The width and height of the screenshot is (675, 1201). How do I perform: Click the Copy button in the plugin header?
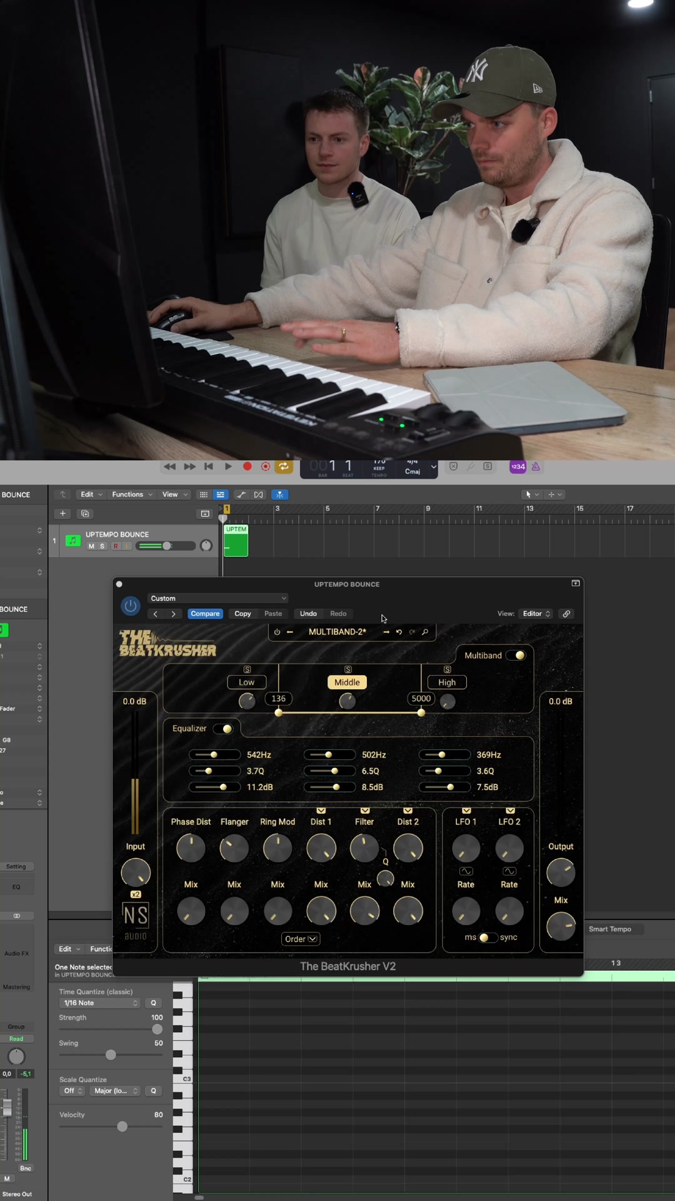(x=242, y=614)
